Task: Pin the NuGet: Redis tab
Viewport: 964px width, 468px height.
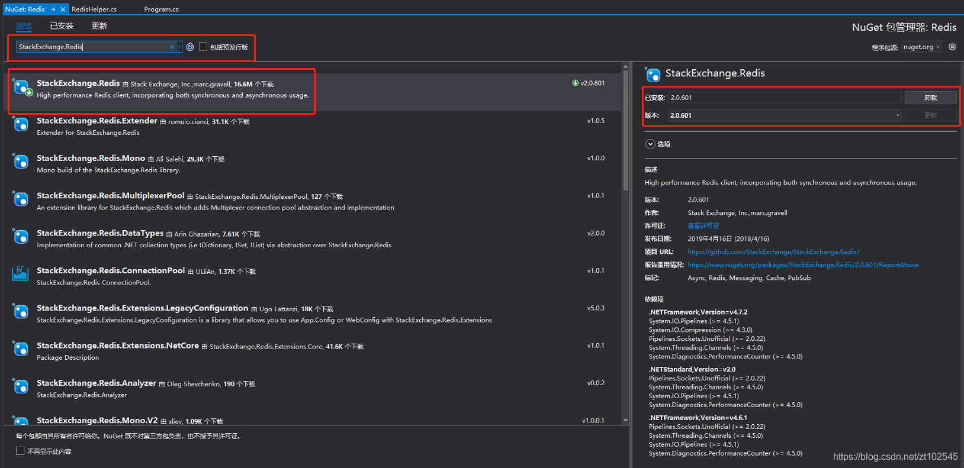Action: [53, 9]
